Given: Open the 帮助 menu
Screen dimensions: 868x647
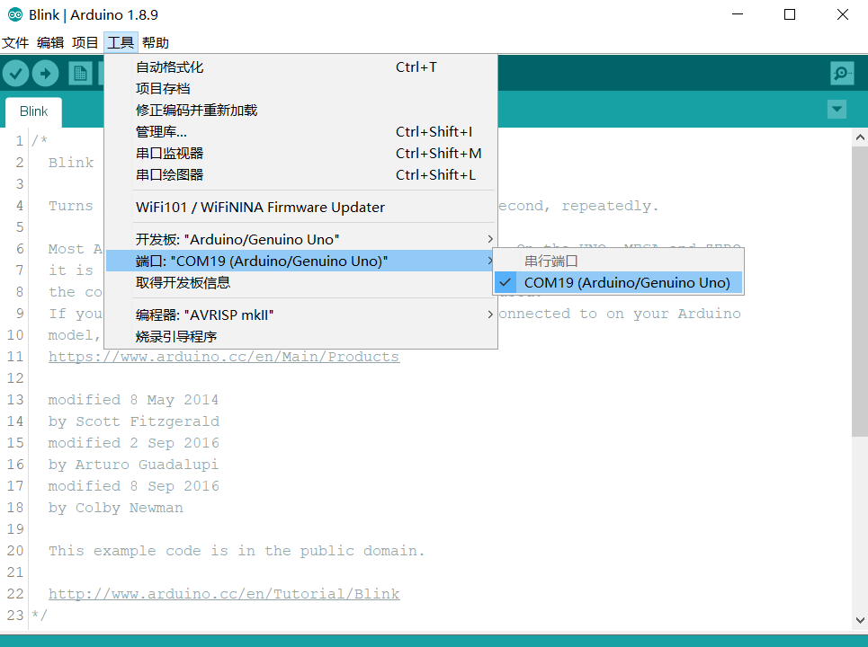Looking at the screenshot, I should click(x=155, y=42).
